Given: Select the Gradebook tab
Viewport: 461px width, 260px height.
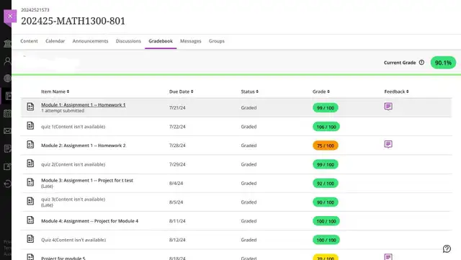Looking at the screenshot, I should [x=161, y=41].
